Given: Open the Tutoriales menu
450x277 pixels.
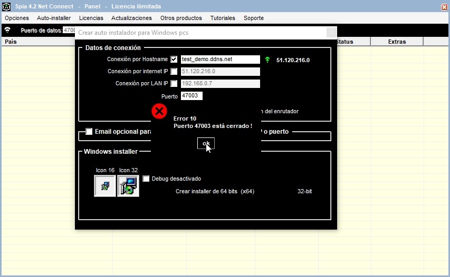Looking at the screenshot, I should click(x=223, y=18).
